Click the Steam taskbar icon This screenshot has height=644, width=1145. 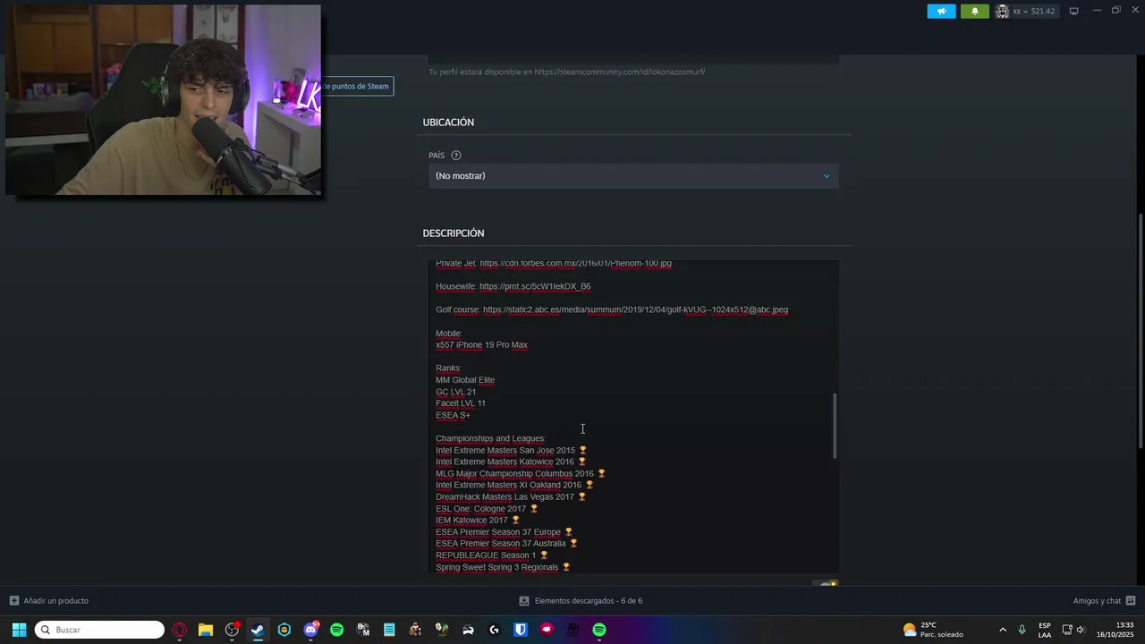(258, 630)
